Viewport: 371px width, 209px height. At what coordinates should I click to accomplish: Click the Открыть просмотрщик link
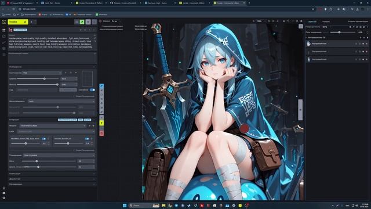click(x=358, y=21)
